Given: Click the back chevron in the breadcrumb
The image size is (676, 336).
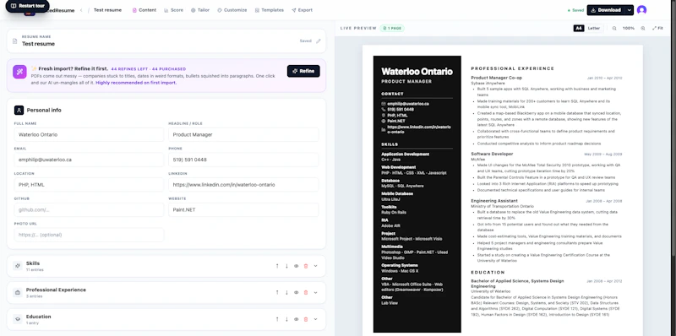Looking at the screenshot, I should coord(81,10).
